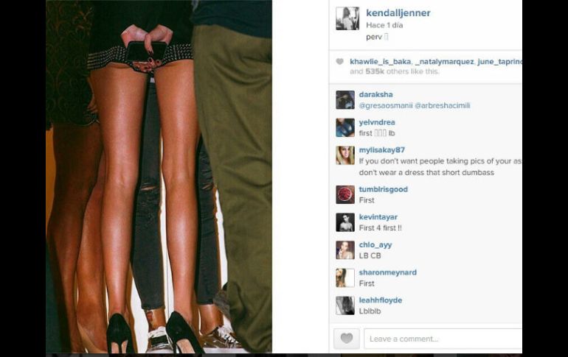Open daraksha's avatar image
The width and height of the screenshot is (568, 357).
345,99
